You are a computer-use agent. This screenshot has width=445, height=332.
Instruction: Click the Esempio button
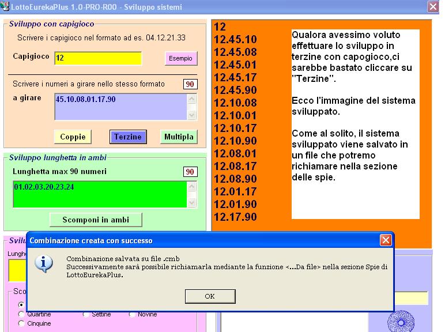181,58
